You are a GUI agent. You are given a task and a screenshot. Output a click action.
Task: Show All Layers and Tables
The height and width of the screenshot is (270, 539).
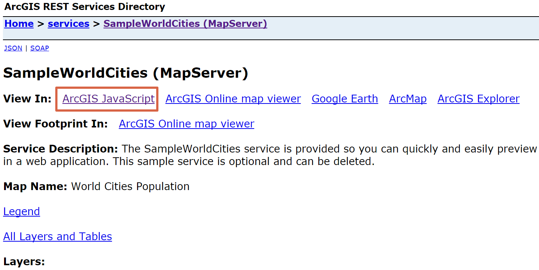[x=57, y=236]
